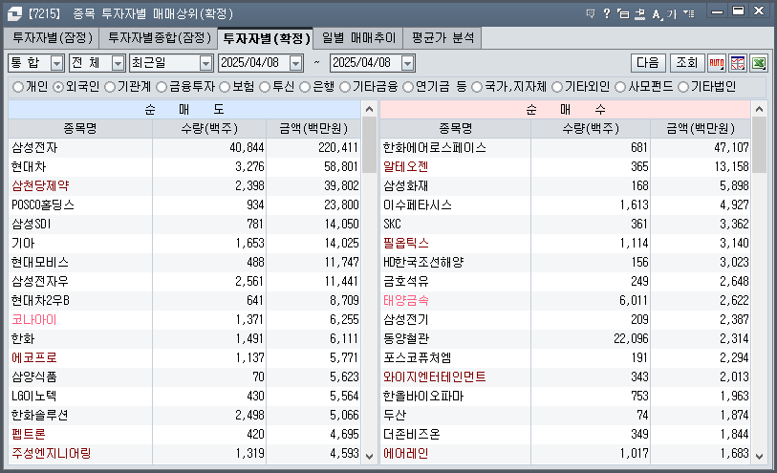Select the 외국인 radio button
Image resolution: width=777 pixels, height=473 pixels.
tap(58, 87)
